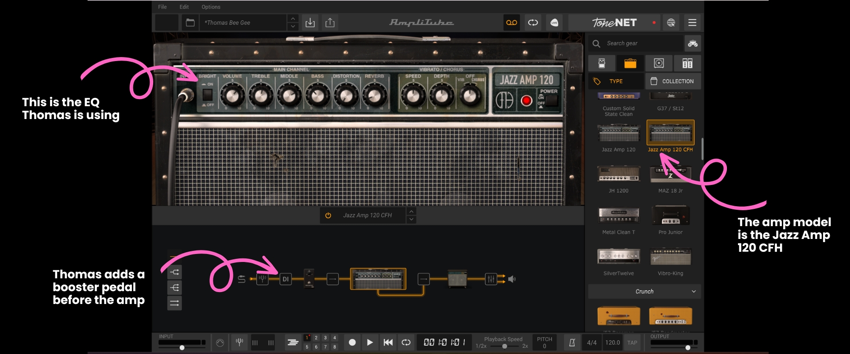The height and width of the screenshot is (354, 850).
Task: Choose the parallel routing layout icon
Action: click(174, 303)
